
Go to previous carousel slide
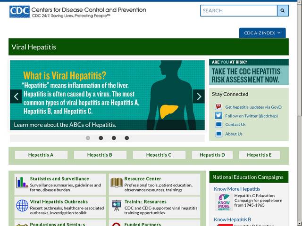pyautogui.click(x=16, y=97)
